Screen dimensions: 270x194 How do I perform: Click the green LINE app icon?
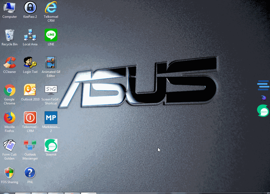tap(51, 35)
